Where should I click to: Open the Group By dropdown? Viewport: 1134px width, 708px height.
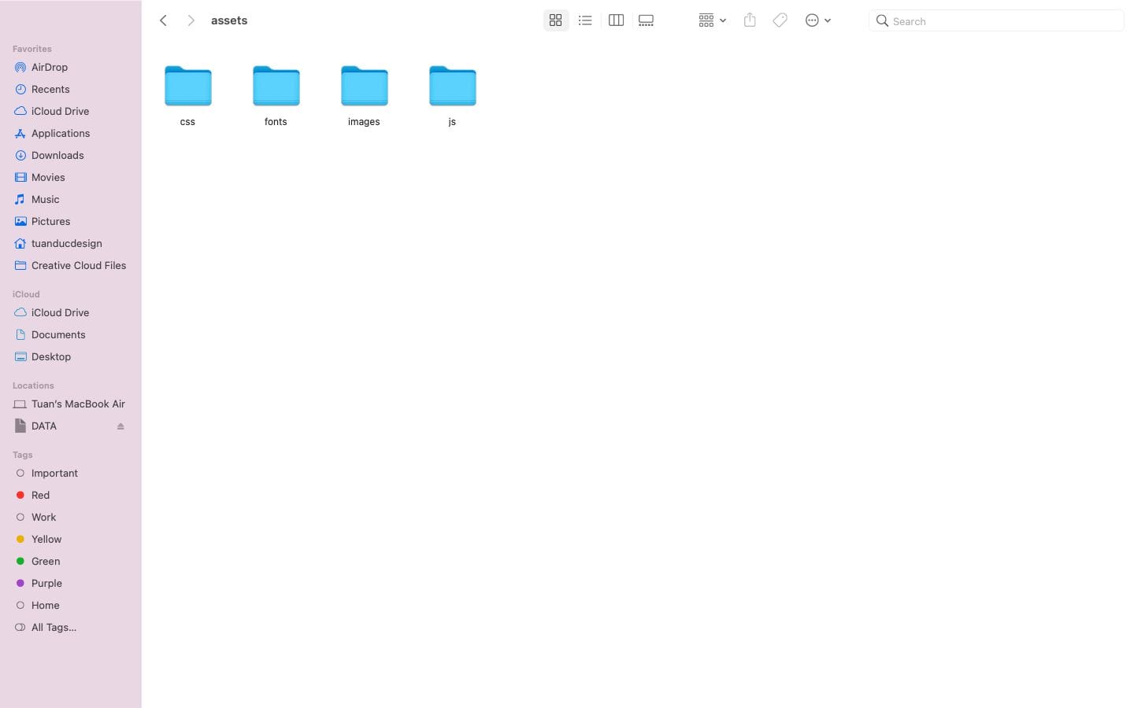pos(711,20)
